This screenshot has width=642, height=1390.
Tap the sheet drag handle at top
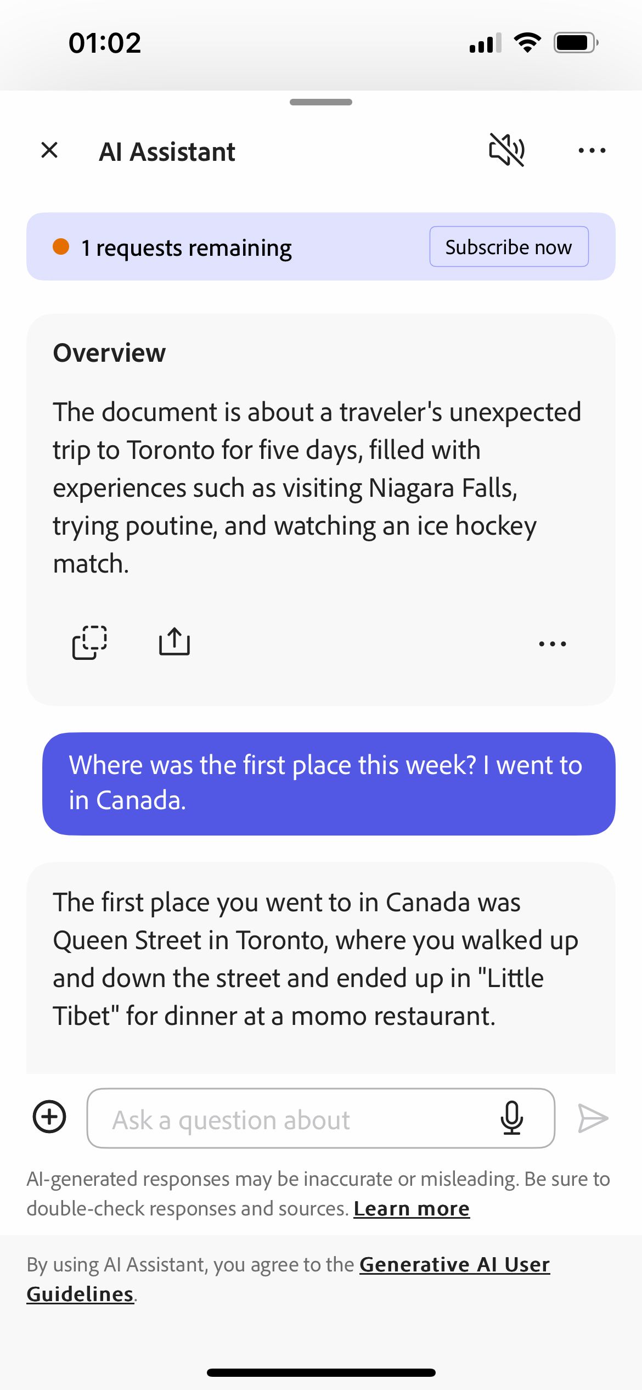click(x=321, y=102)
